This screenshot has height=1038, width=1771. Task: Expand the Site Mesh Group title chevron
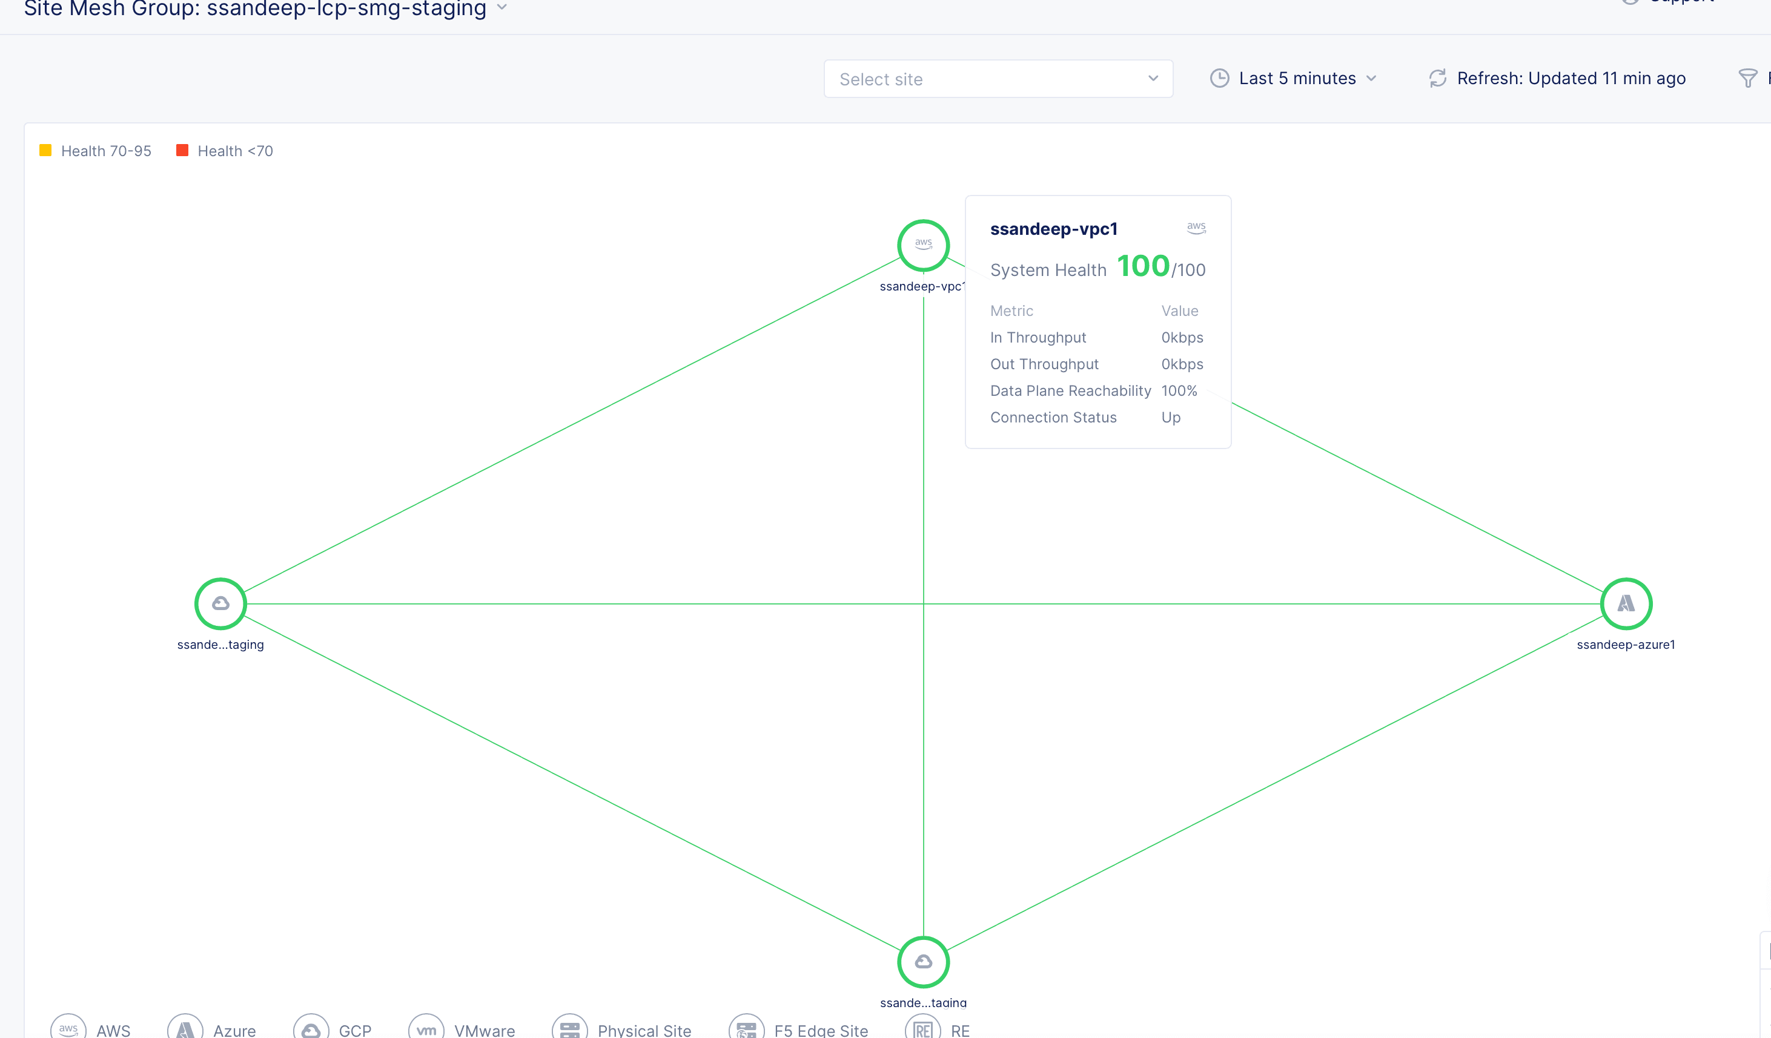502,7
